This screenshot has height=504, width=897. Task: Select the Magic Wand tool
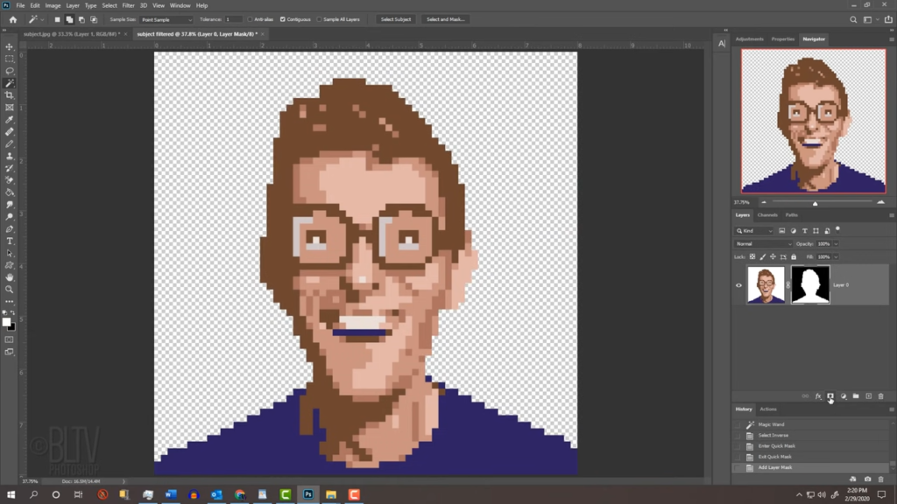click(x=10, y=83)
